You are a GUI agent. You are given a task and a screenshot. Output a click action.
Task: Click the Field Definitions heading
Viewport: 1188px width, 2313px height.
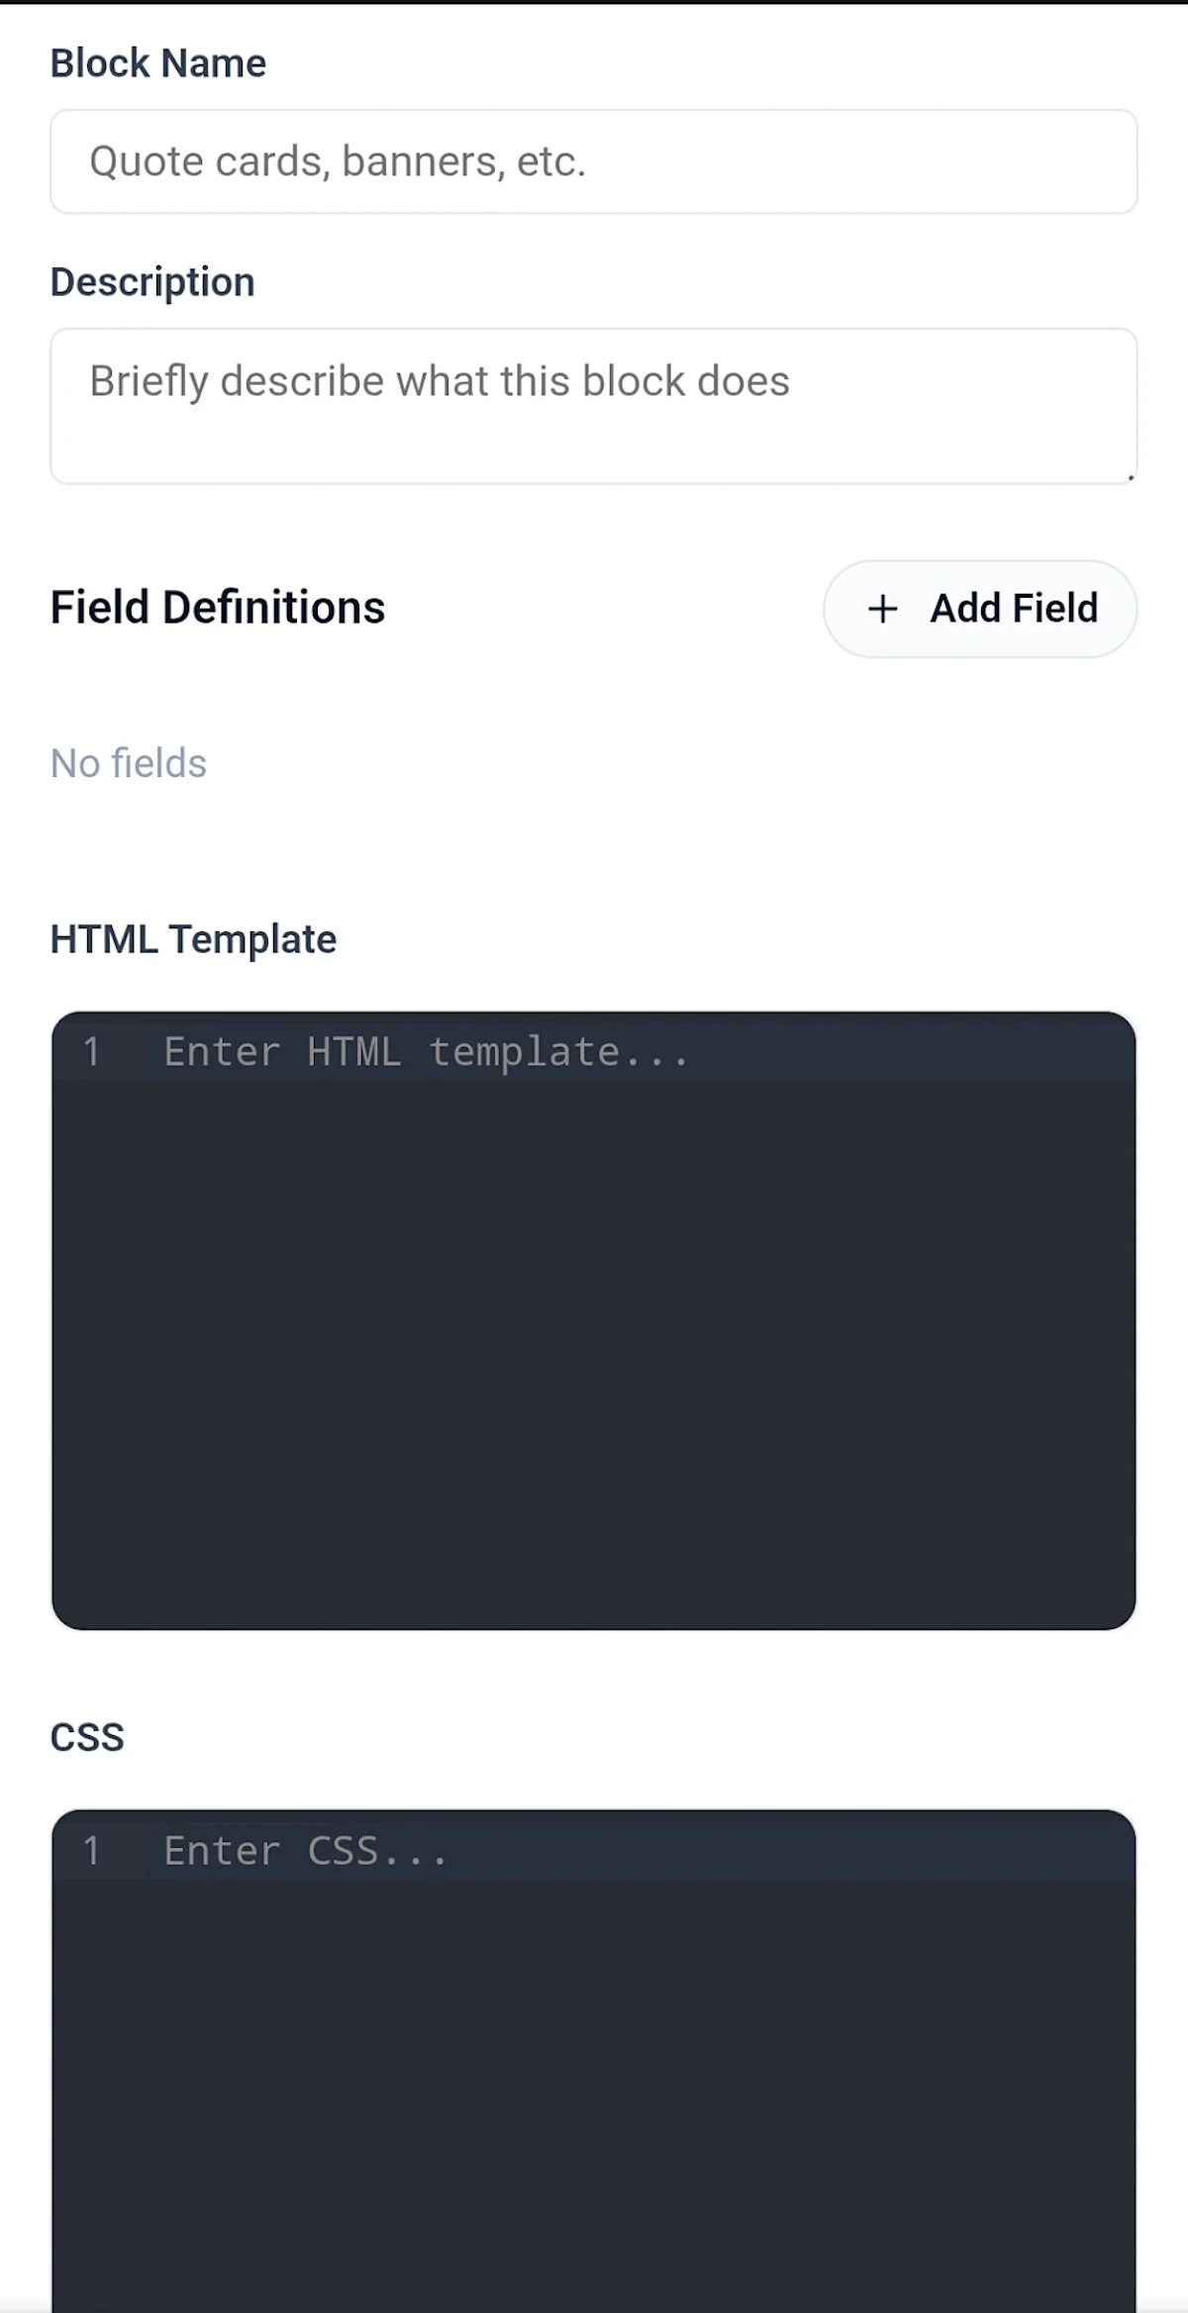click(x=218, y=608)
